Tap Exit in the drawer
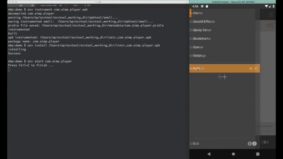The width and height of the screenshot is (283, 159). point(196,144)
